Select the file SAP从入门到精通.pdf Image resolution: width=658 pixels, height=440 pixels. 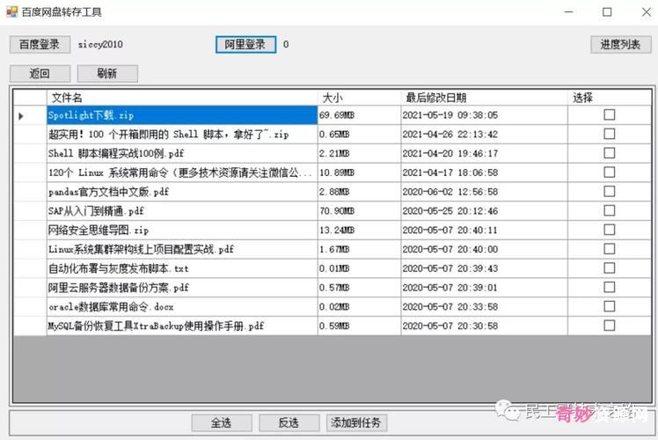[182, 211]
